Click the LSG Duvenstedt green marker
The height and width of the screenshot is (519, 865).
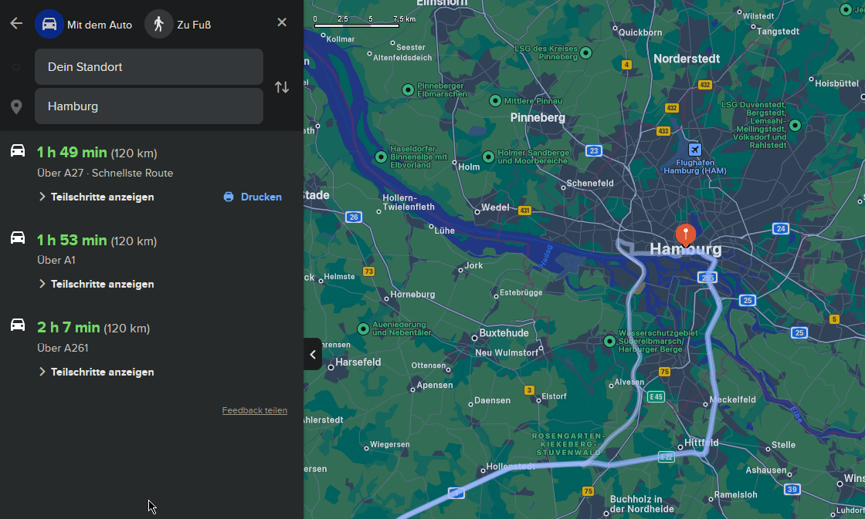(795, 125)
